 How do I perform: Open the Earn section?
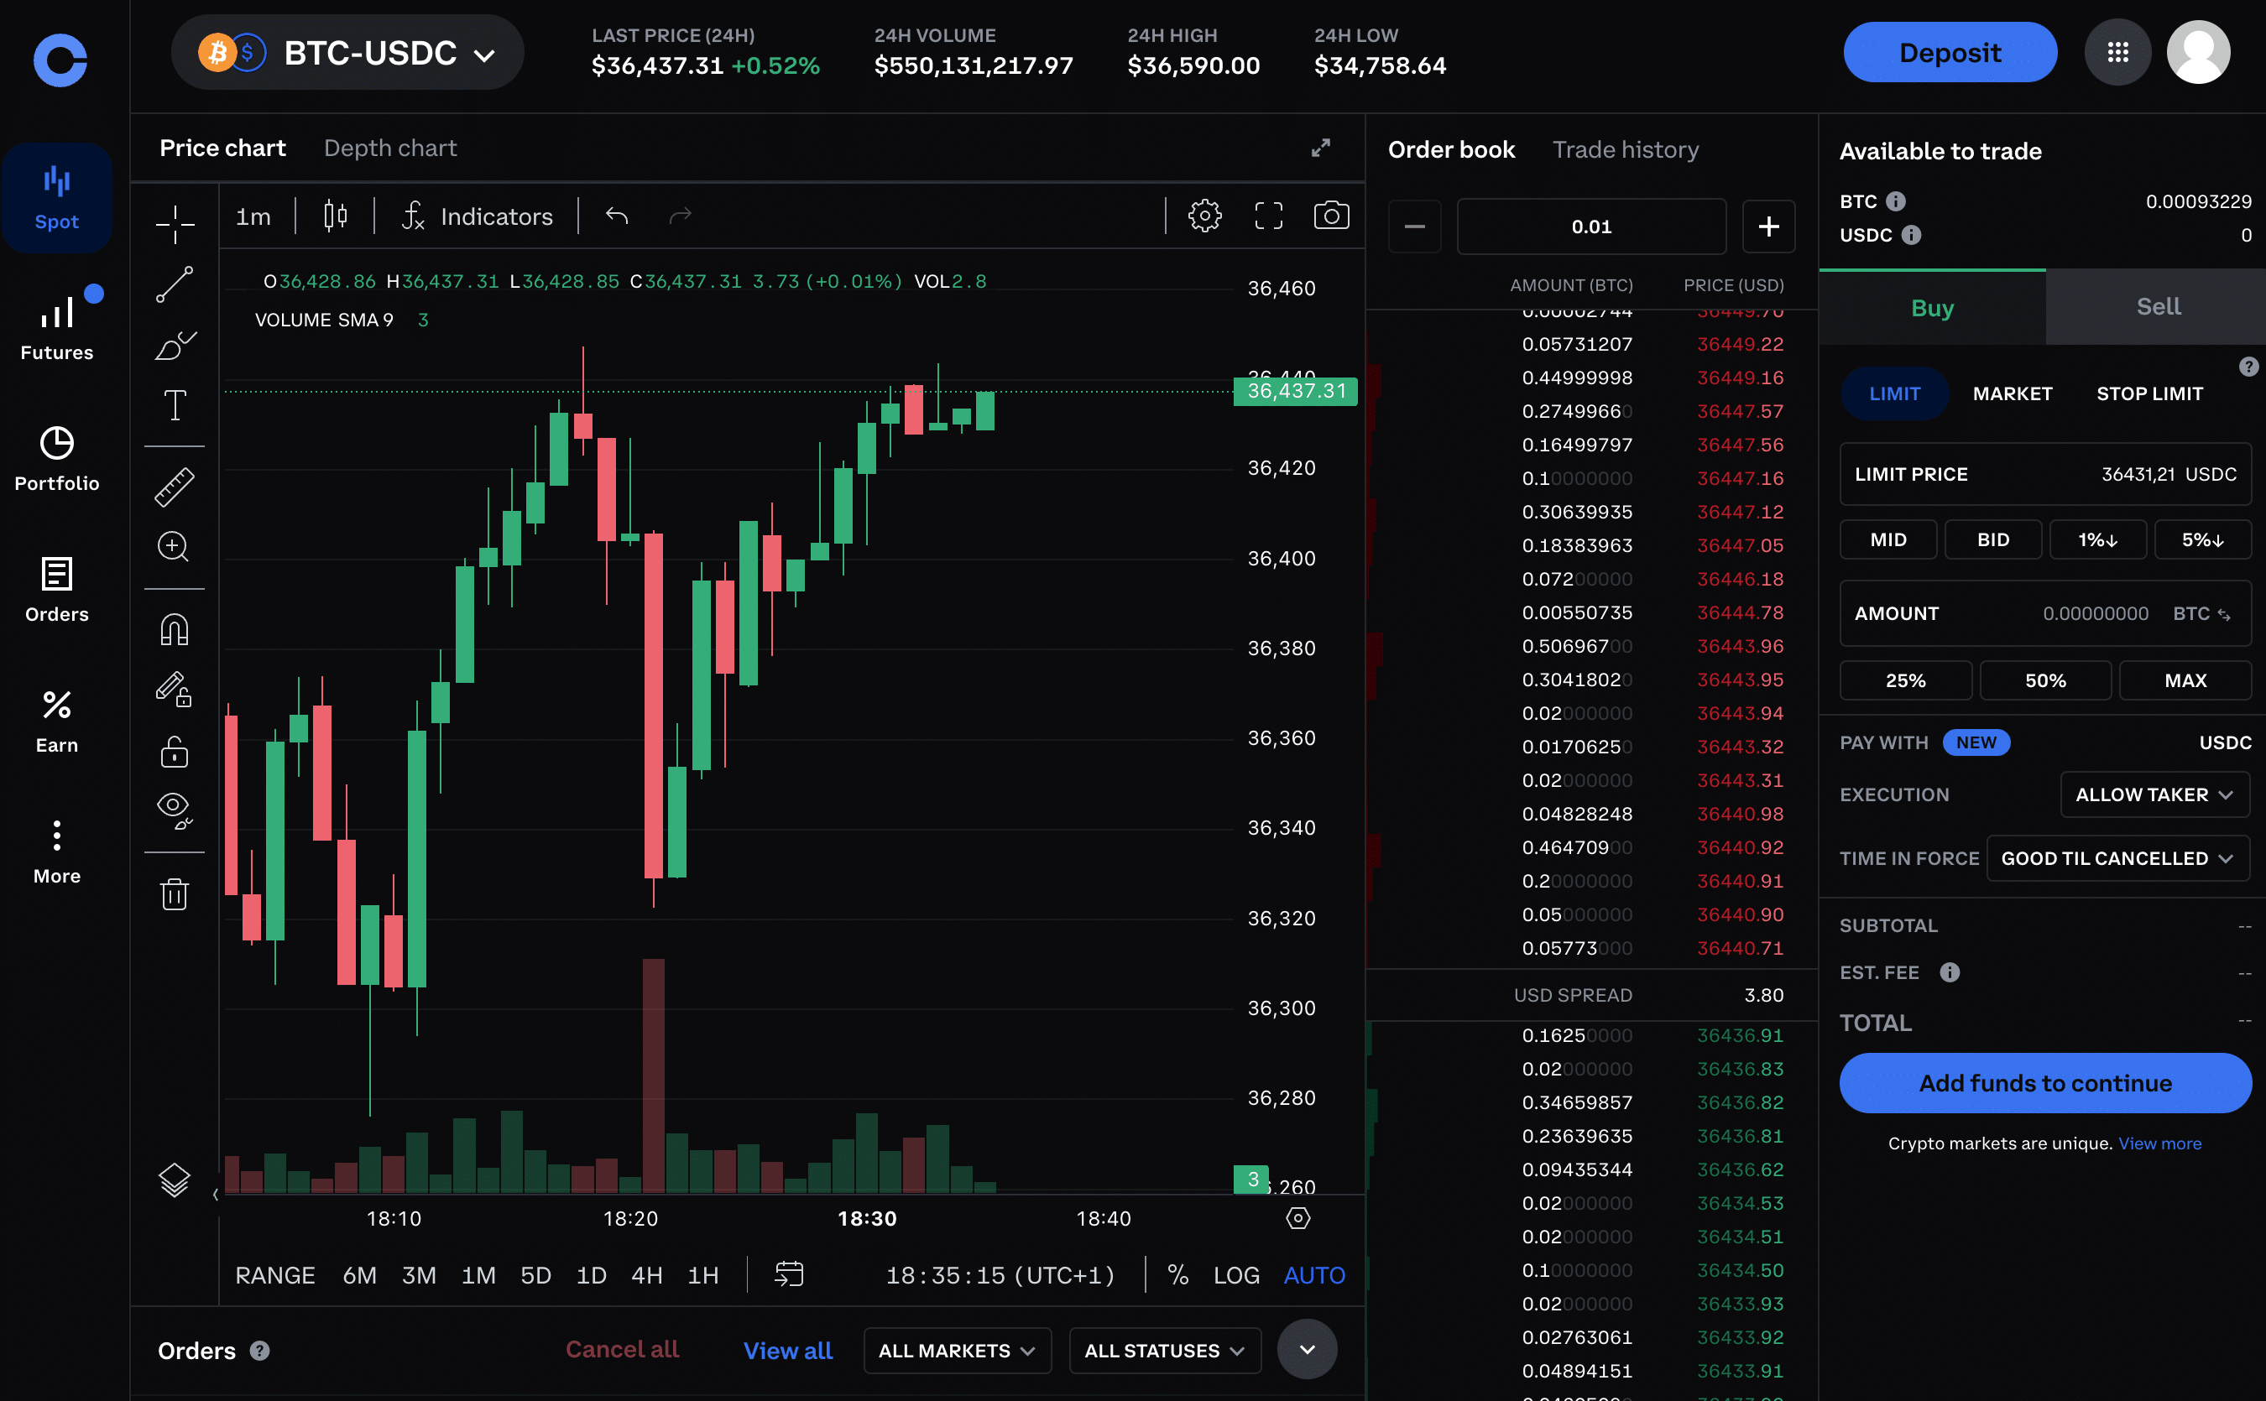coord(56,721)
